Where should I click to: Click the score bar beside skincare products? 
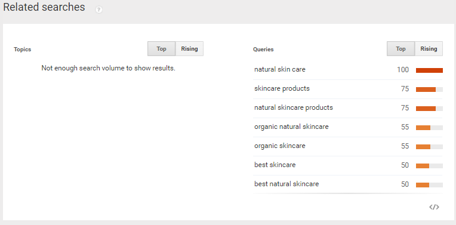[x=429, y=90]
